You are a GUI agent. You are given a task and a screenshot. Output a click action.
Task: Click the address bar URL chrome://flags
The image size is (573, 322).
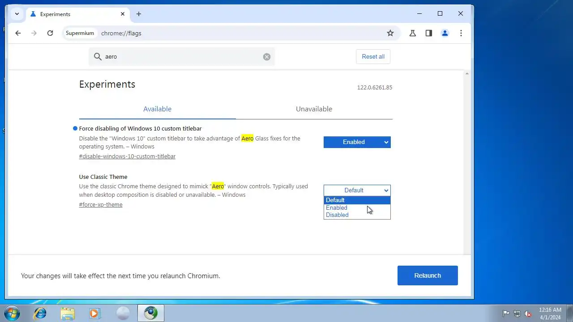pyautogui.click(x=121, y=33)
